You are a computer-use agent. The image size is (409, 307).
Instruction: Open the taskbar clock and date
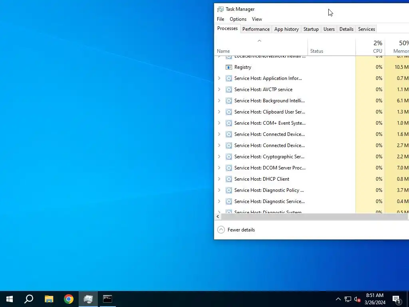pos(375,299)
